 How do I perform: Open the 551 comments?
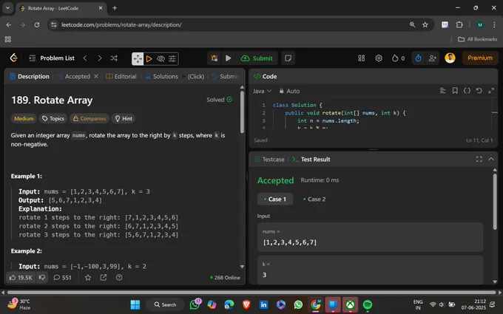coord(63,278)
